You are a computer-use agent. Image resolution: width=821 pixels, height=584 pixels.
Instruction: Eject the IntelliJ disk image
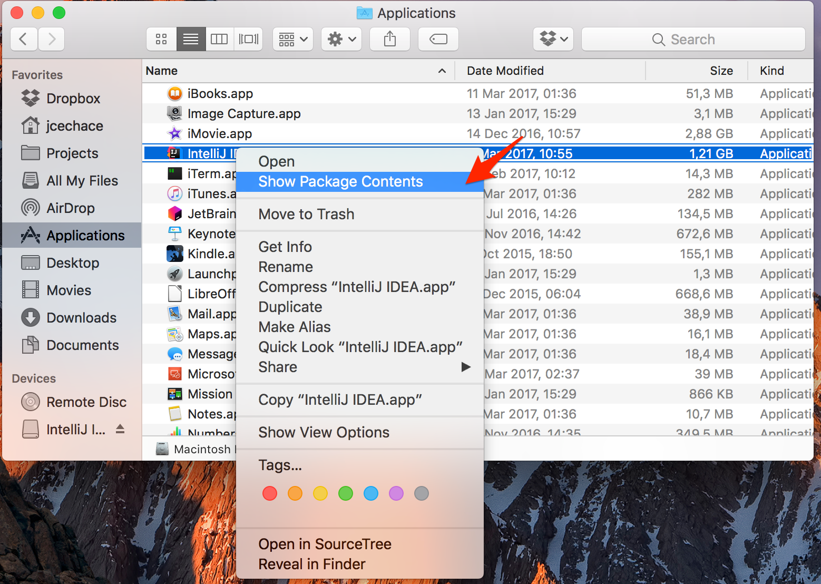[x=120, y=429]
